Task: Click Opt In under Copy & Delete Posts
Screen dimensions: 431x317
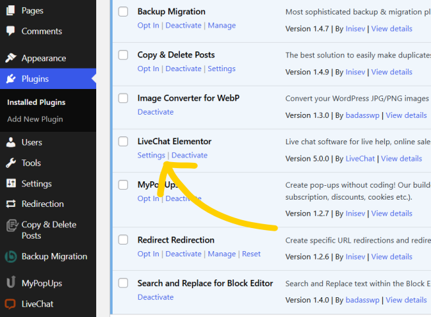Action: pyautogui.click(x=148, y=69)
